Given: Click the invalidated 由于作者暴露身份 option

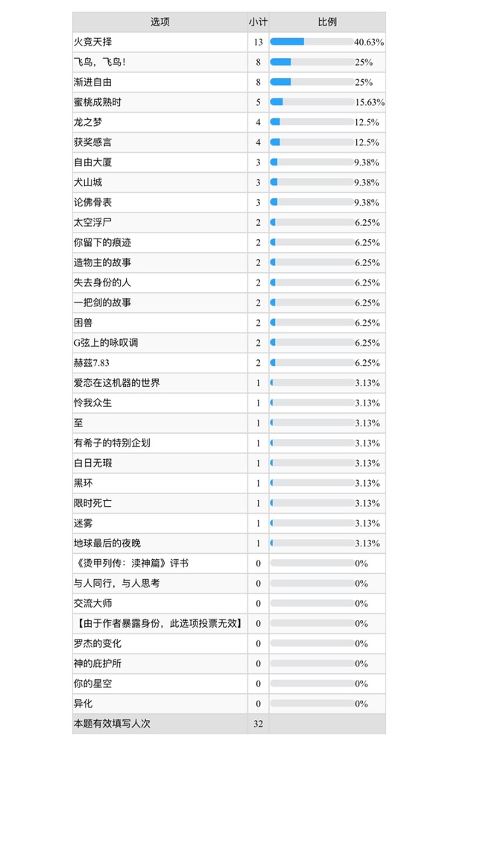Looking at the screenshot, I should pyautogui.click(x=158, y=623).
